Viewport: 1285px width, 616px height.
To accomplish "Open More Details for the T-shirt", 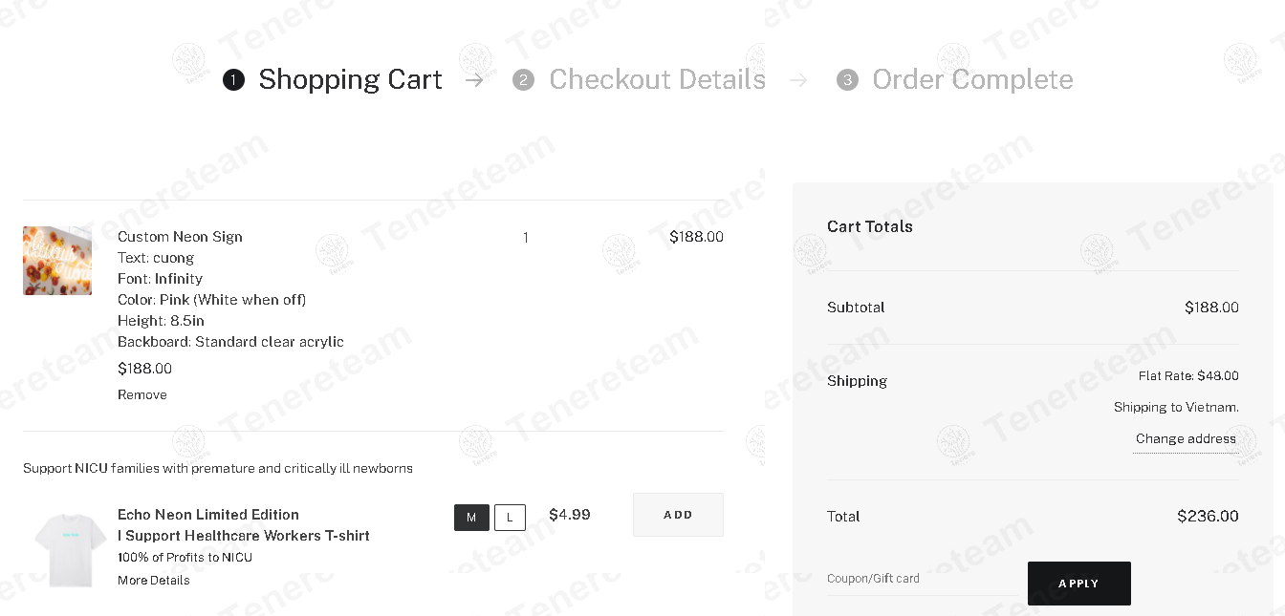I will 154,580.
